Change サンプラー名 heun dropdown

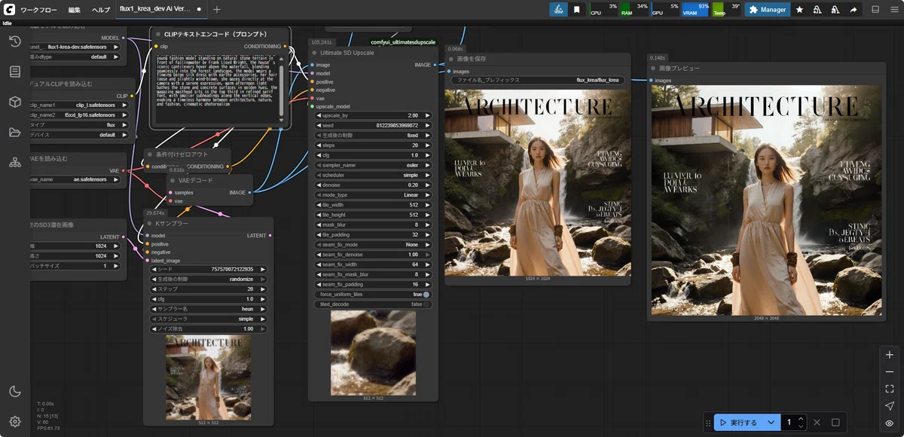click(x=207, y=309)
